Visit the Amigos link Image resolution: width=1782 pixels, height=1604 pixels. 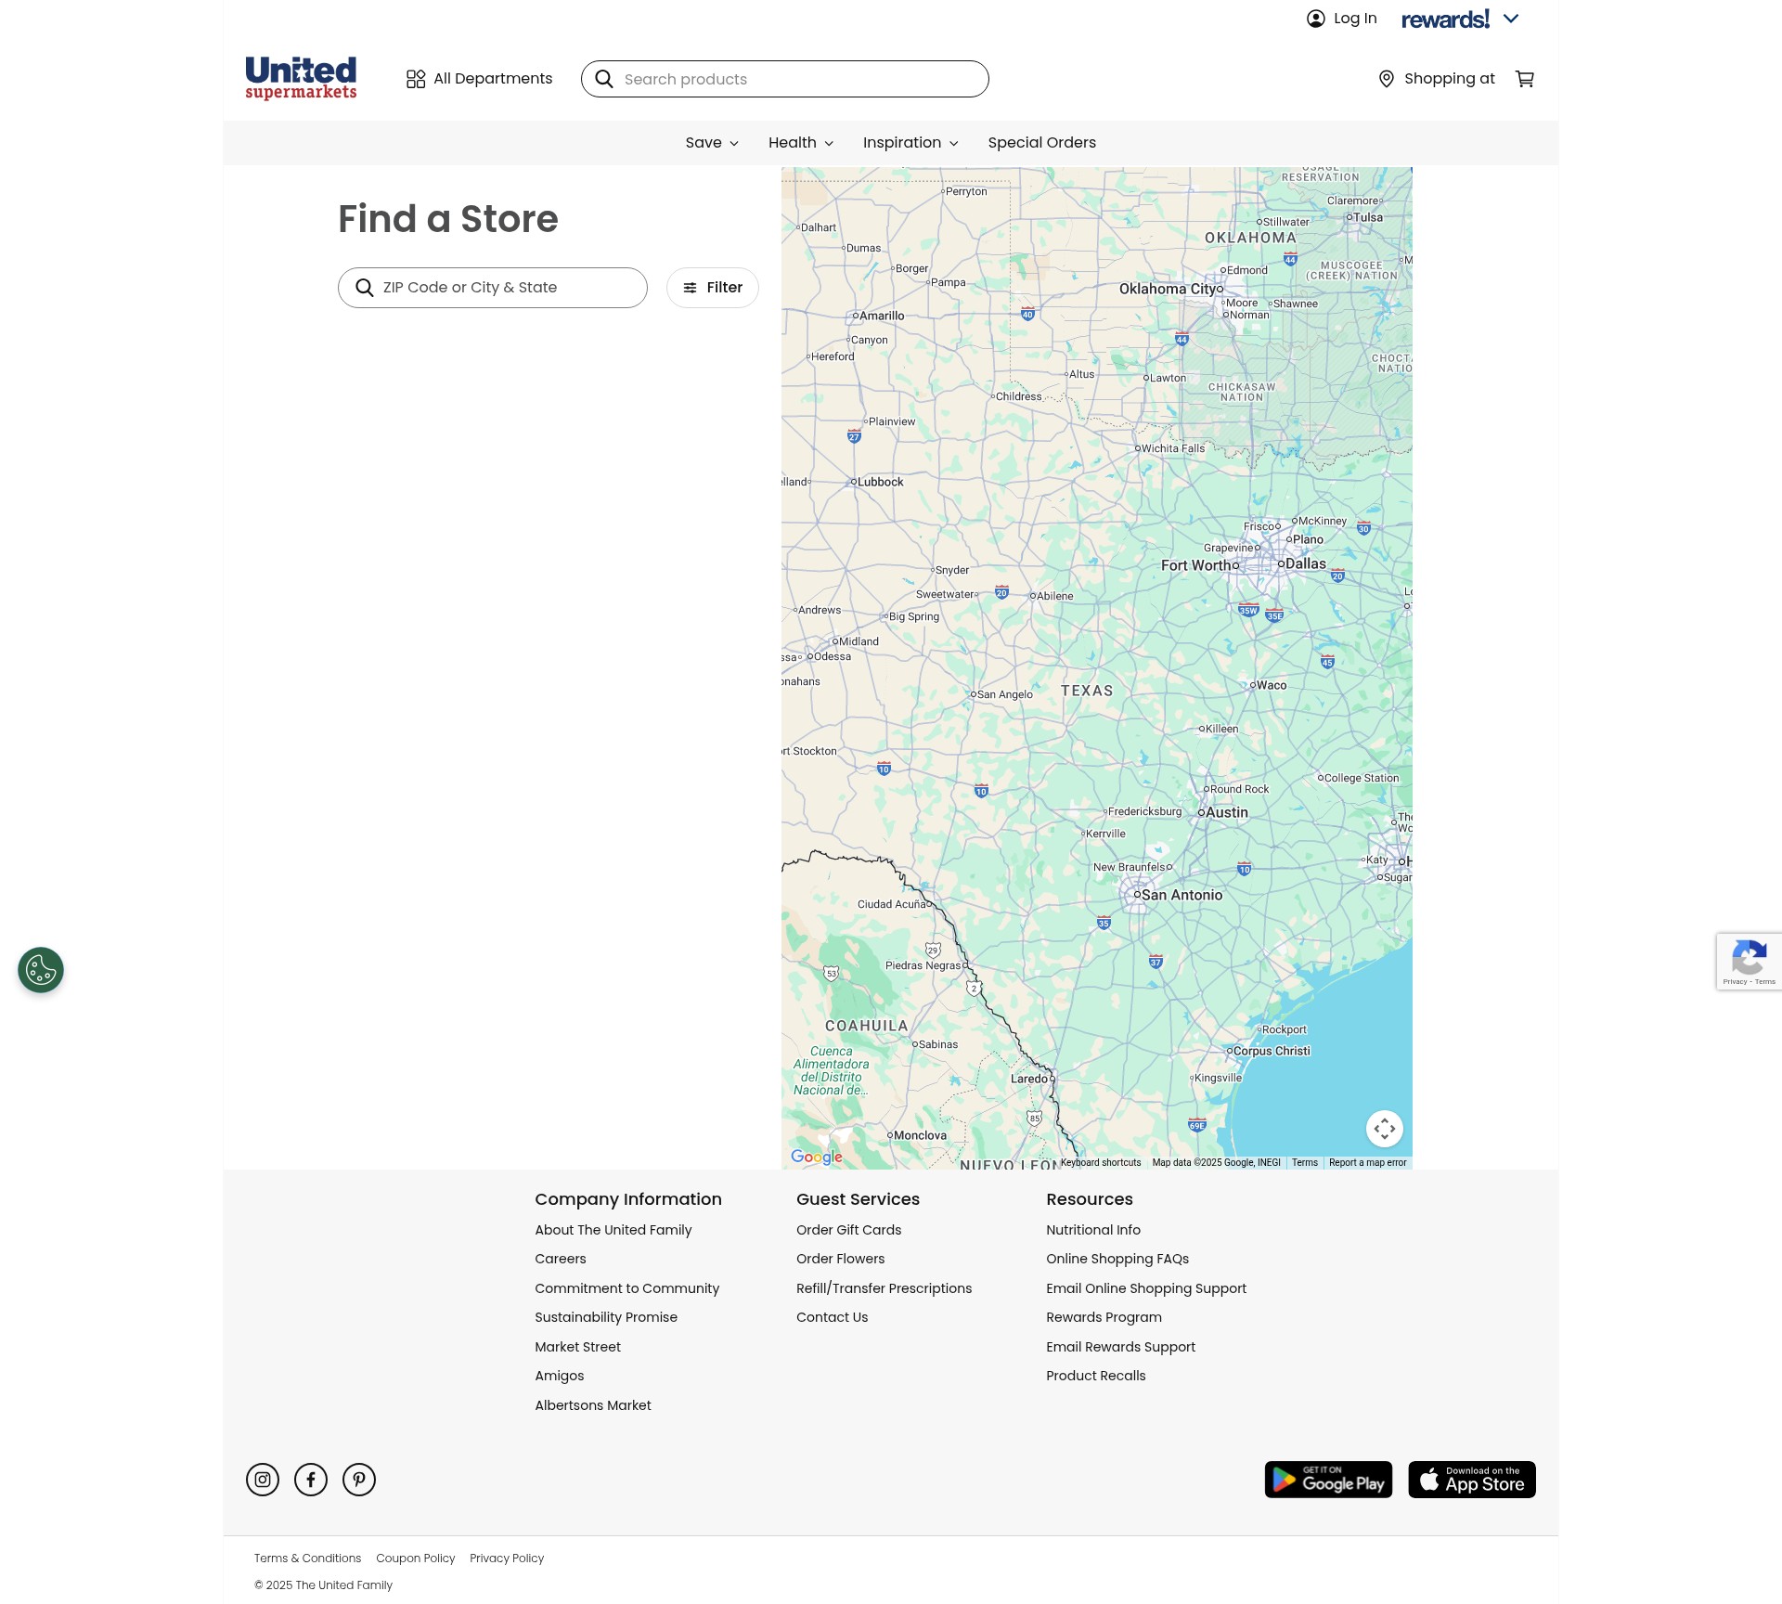(560, 1377)
